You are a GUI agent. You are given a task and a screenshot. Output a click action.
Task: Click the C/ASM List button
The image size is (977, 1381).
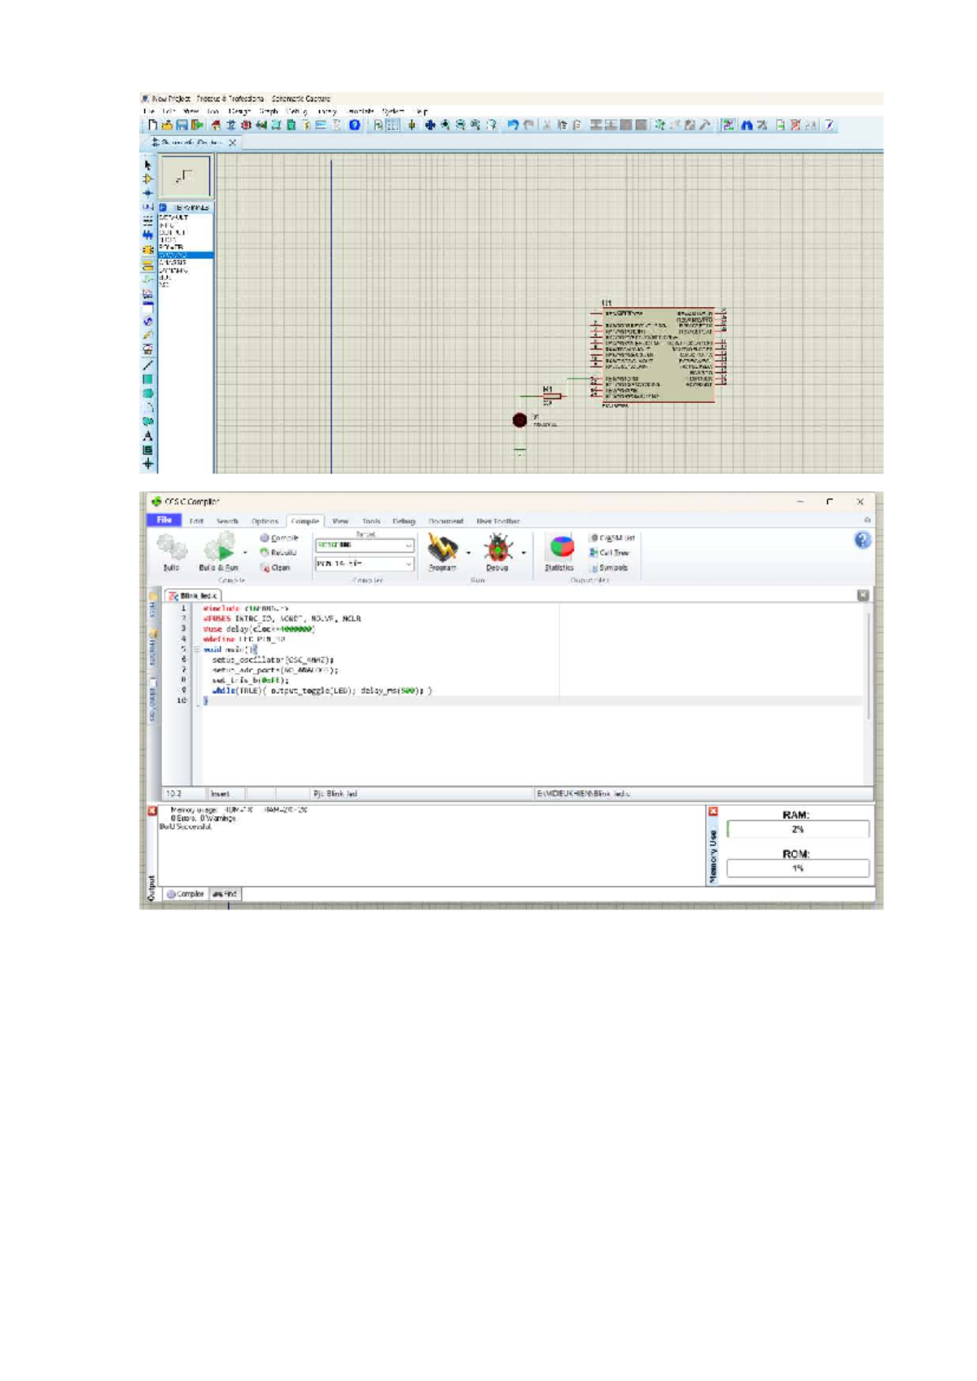(x=612, y=538)
